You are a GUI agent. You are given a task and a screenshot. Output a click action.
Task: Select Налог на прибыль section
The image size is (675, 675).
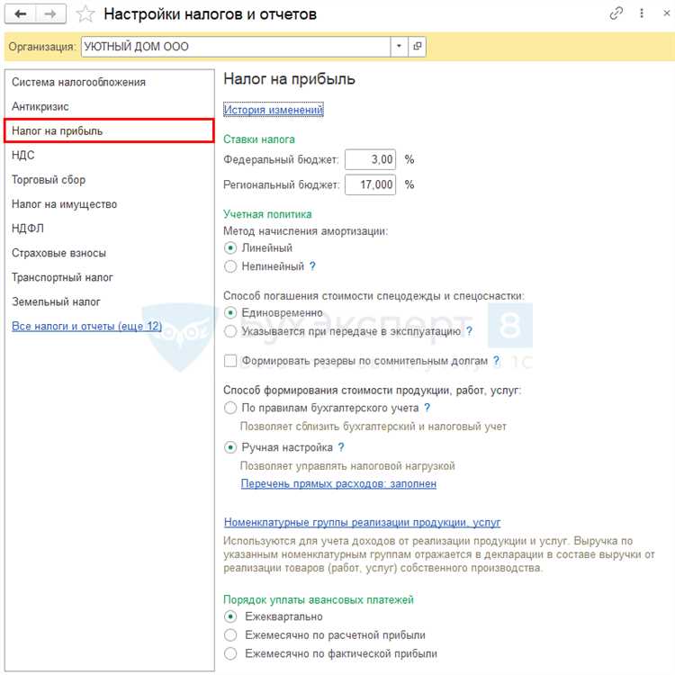coord(109,130)
